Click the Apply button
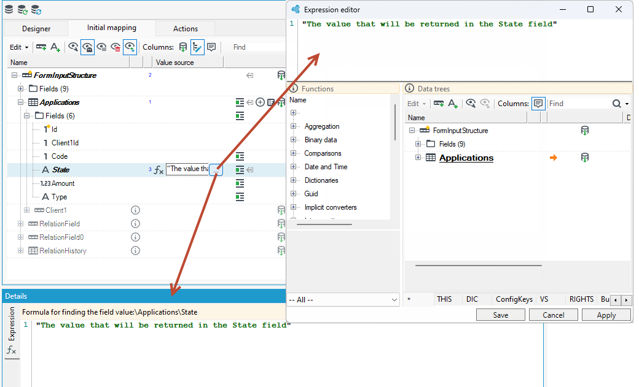The width and height of the screenshot is (639, 387). (x=606, y=315)
